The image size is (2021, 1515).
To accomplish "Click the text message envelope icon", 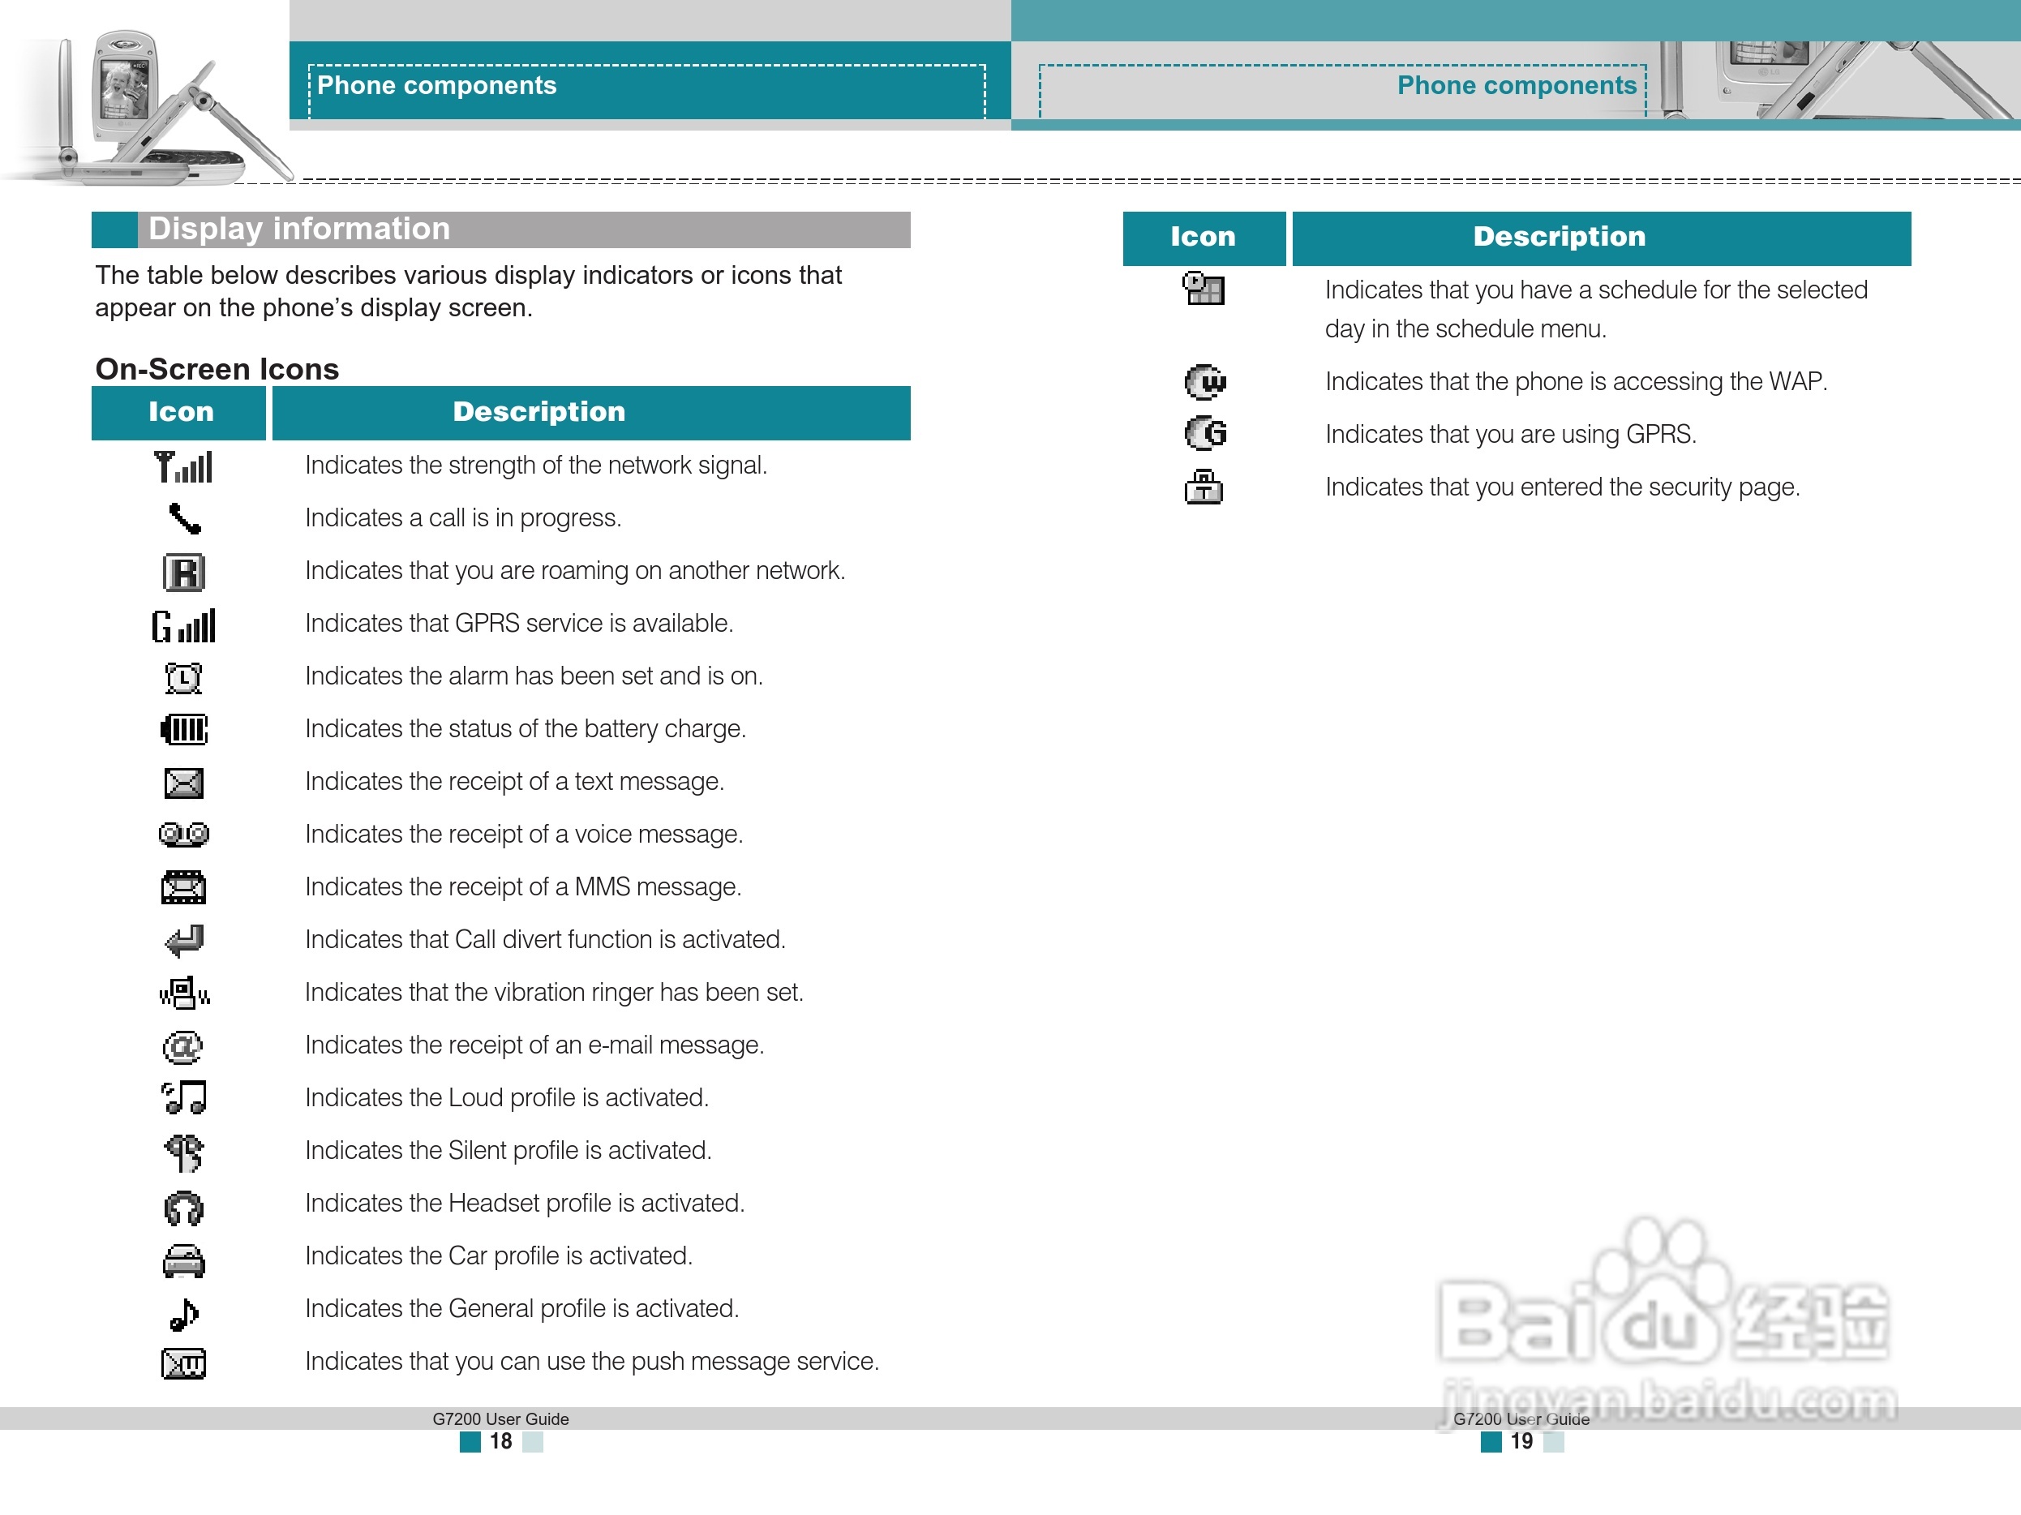I will pyautogui.click(x=183, y=783).
